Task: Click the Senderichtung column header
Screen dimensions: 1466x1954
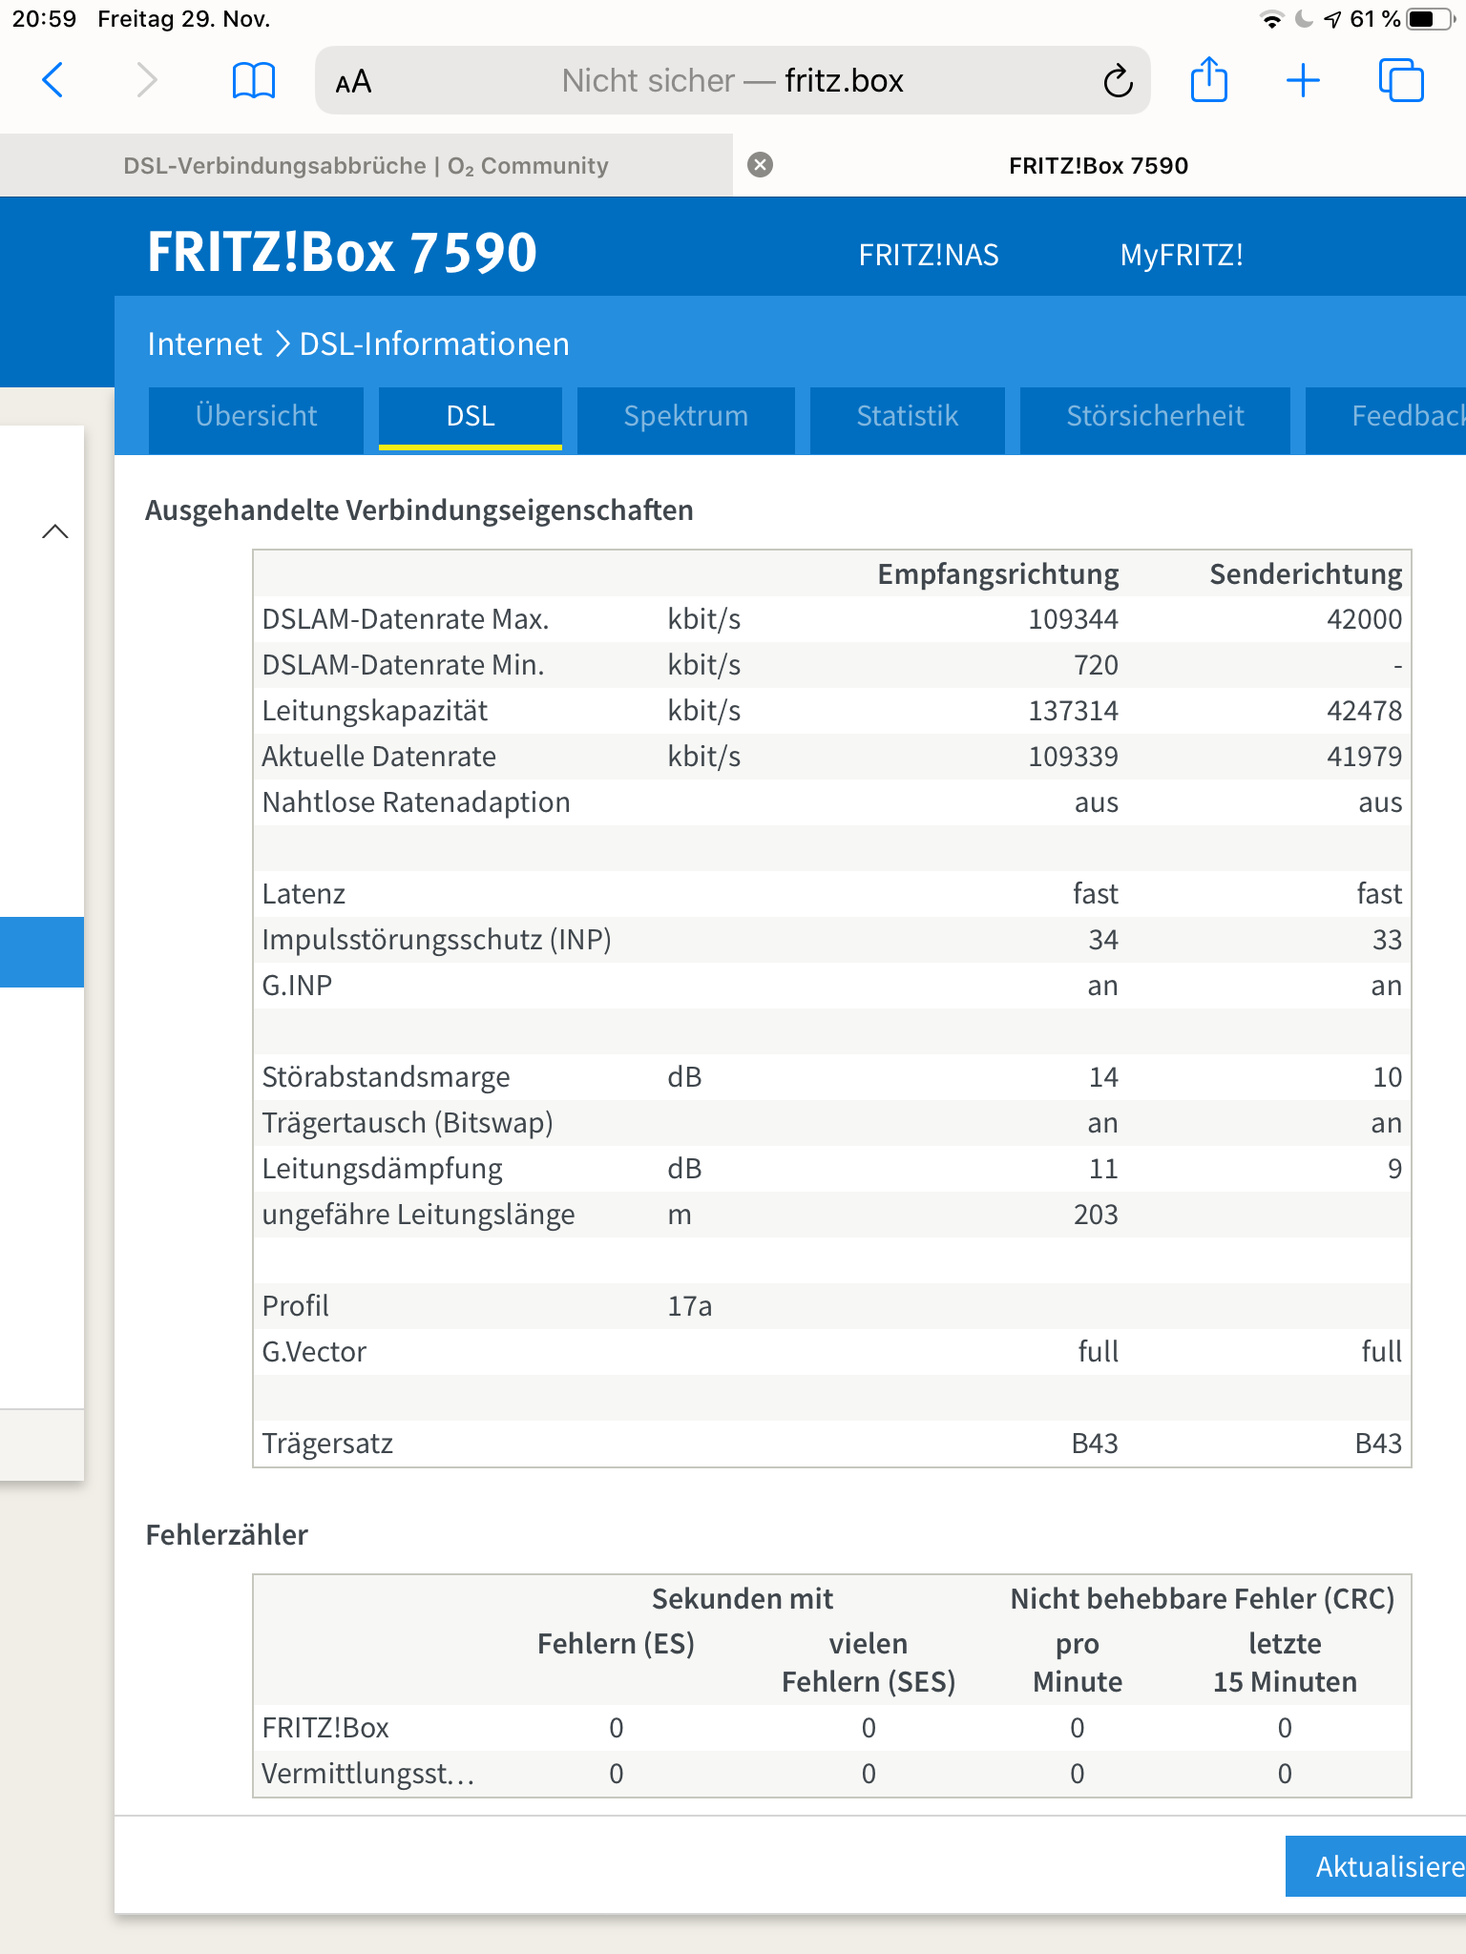Action: [1306, 573]
